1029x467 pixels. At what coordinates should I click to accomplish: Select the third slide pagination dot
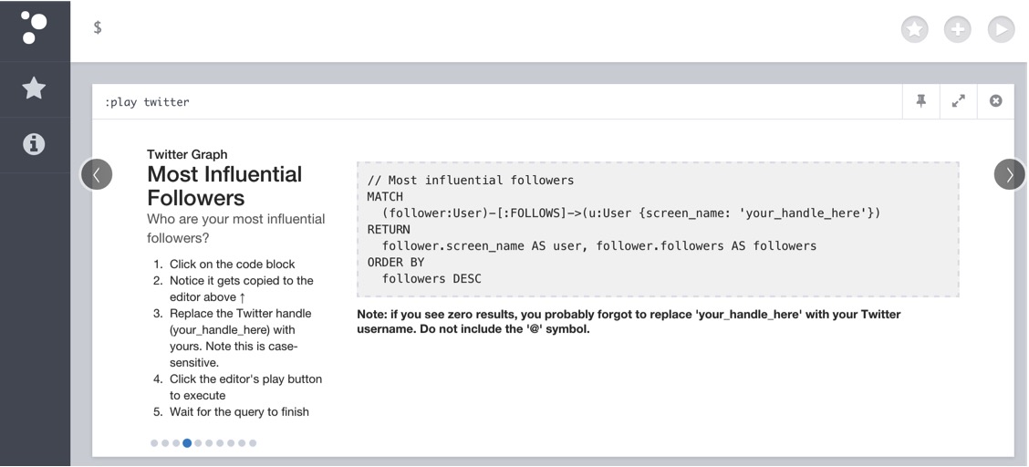coord(176,443)
